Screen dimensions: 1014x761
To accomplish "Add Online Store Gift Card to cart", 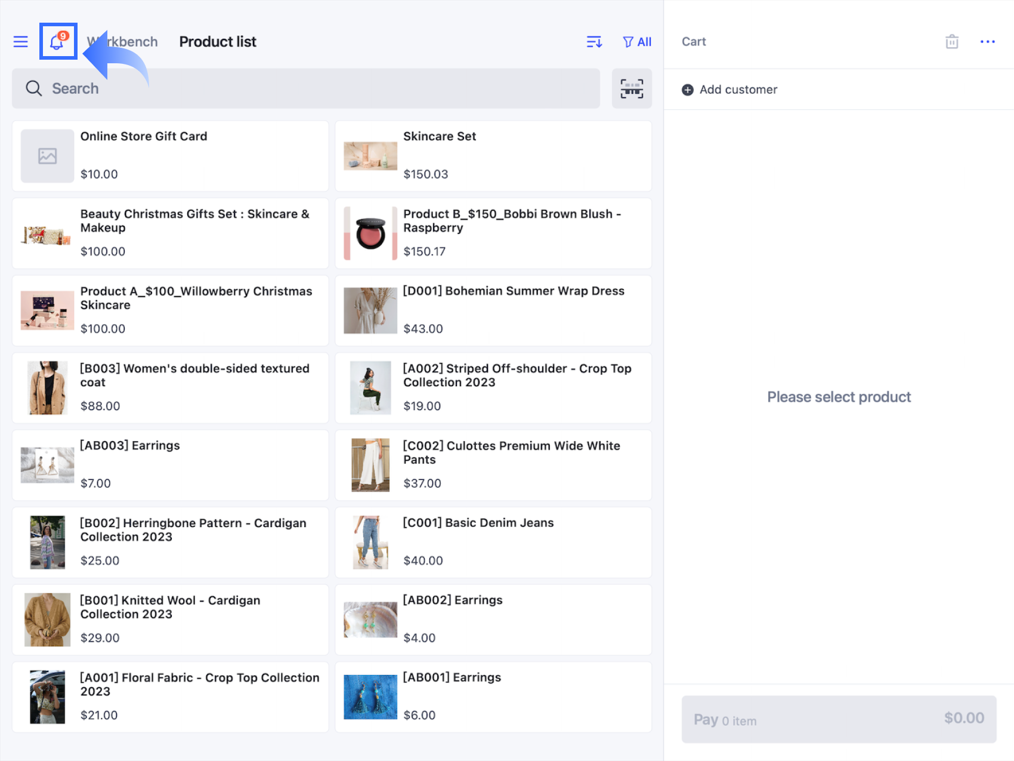I will pos(171,156).
